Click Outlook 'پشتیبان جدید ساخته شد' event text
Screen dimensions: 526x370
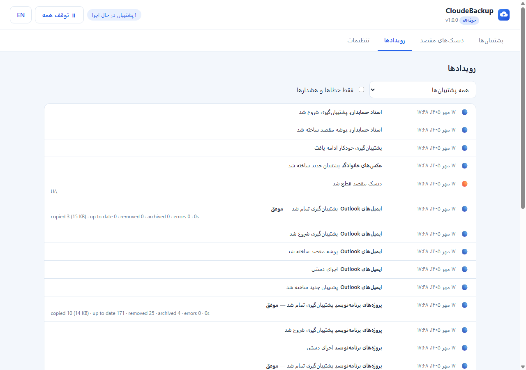(334, 287)
